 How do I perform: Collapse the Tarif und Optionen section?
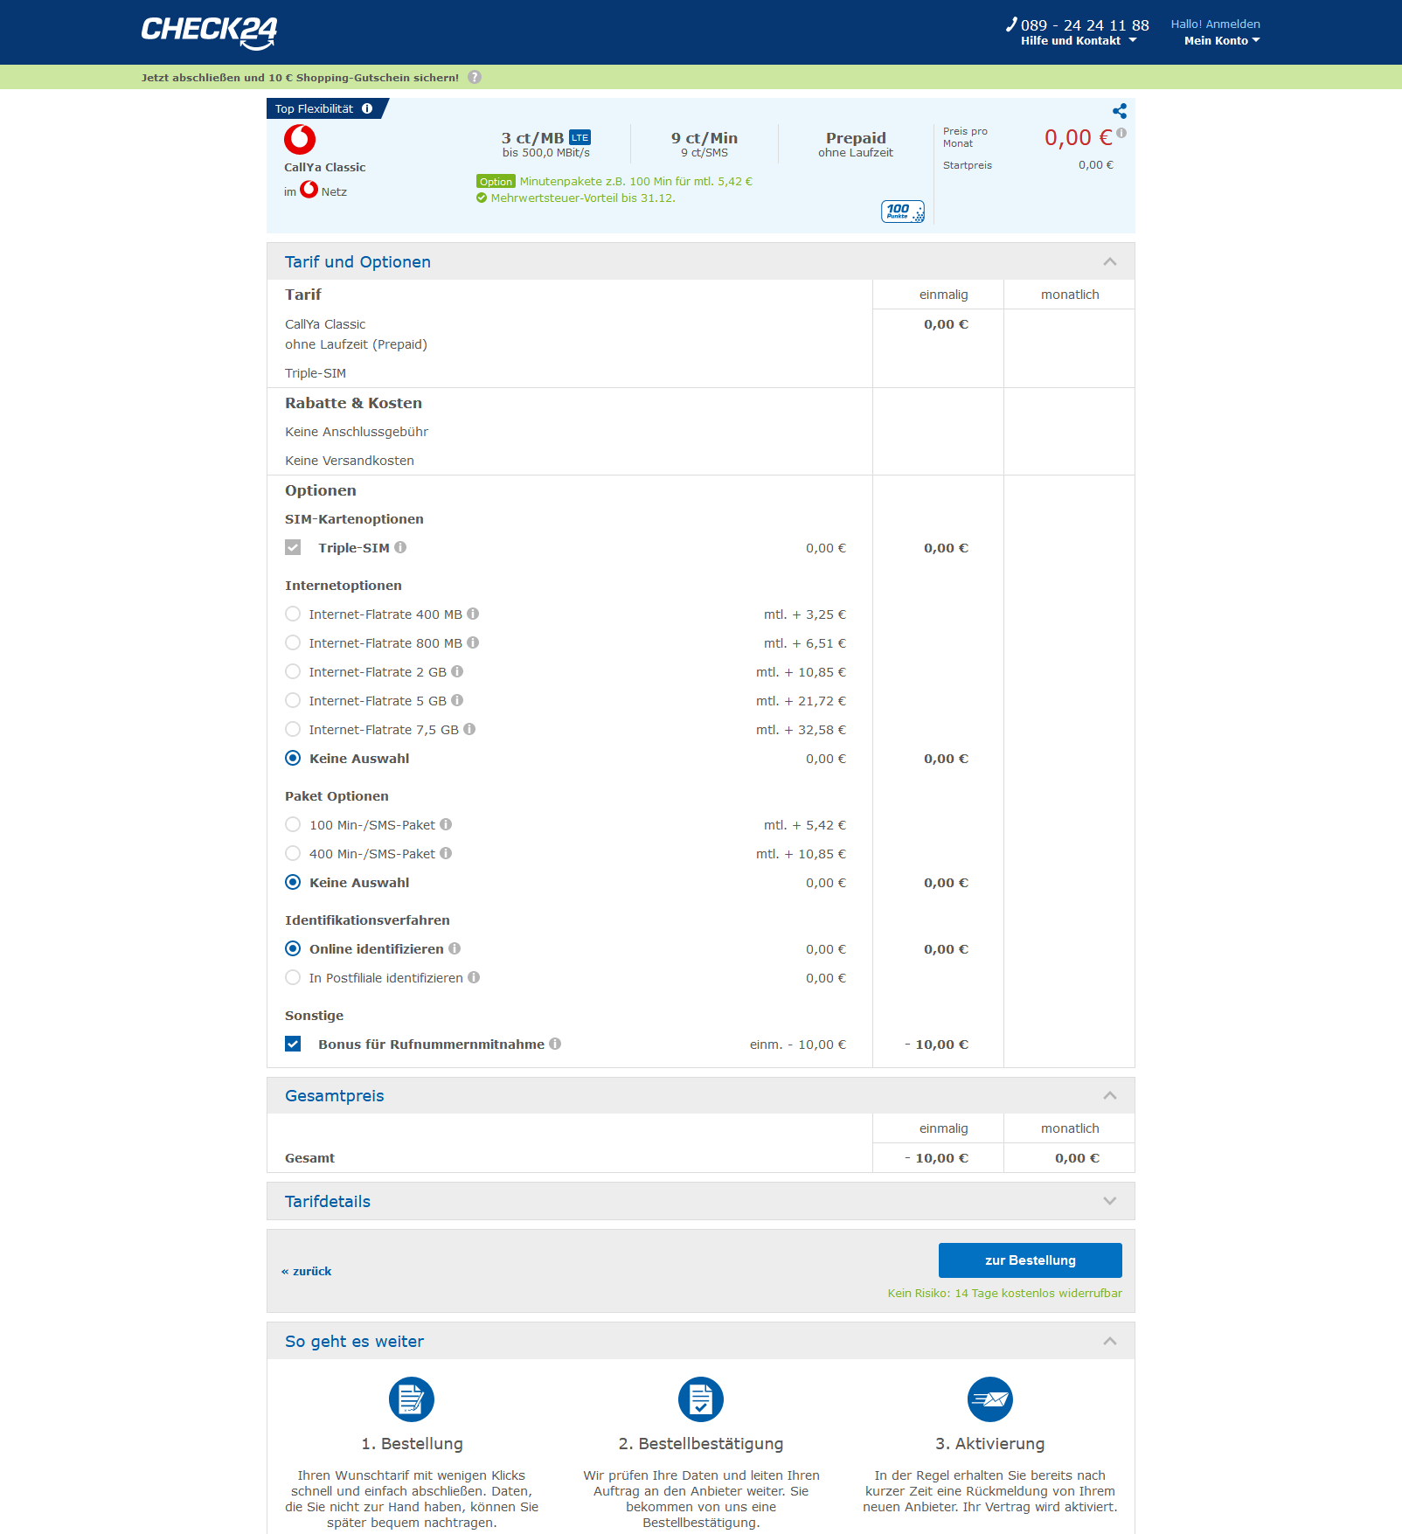coord(1109,261)
